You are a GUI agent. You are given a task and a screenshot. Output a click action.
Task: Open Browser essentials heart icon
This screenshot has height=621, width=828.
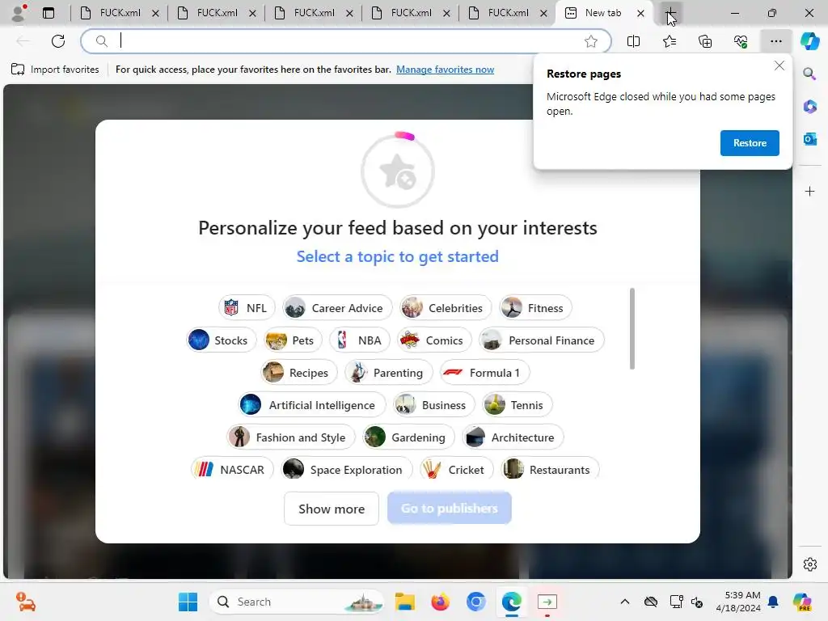(741, 41)
